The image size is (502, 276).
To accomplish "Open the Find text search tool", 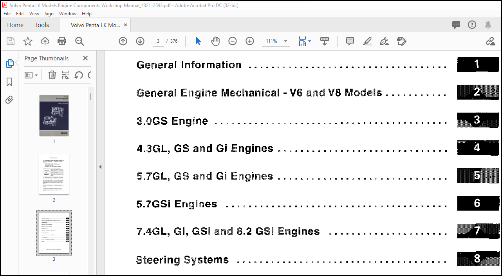I will (79, 41).
